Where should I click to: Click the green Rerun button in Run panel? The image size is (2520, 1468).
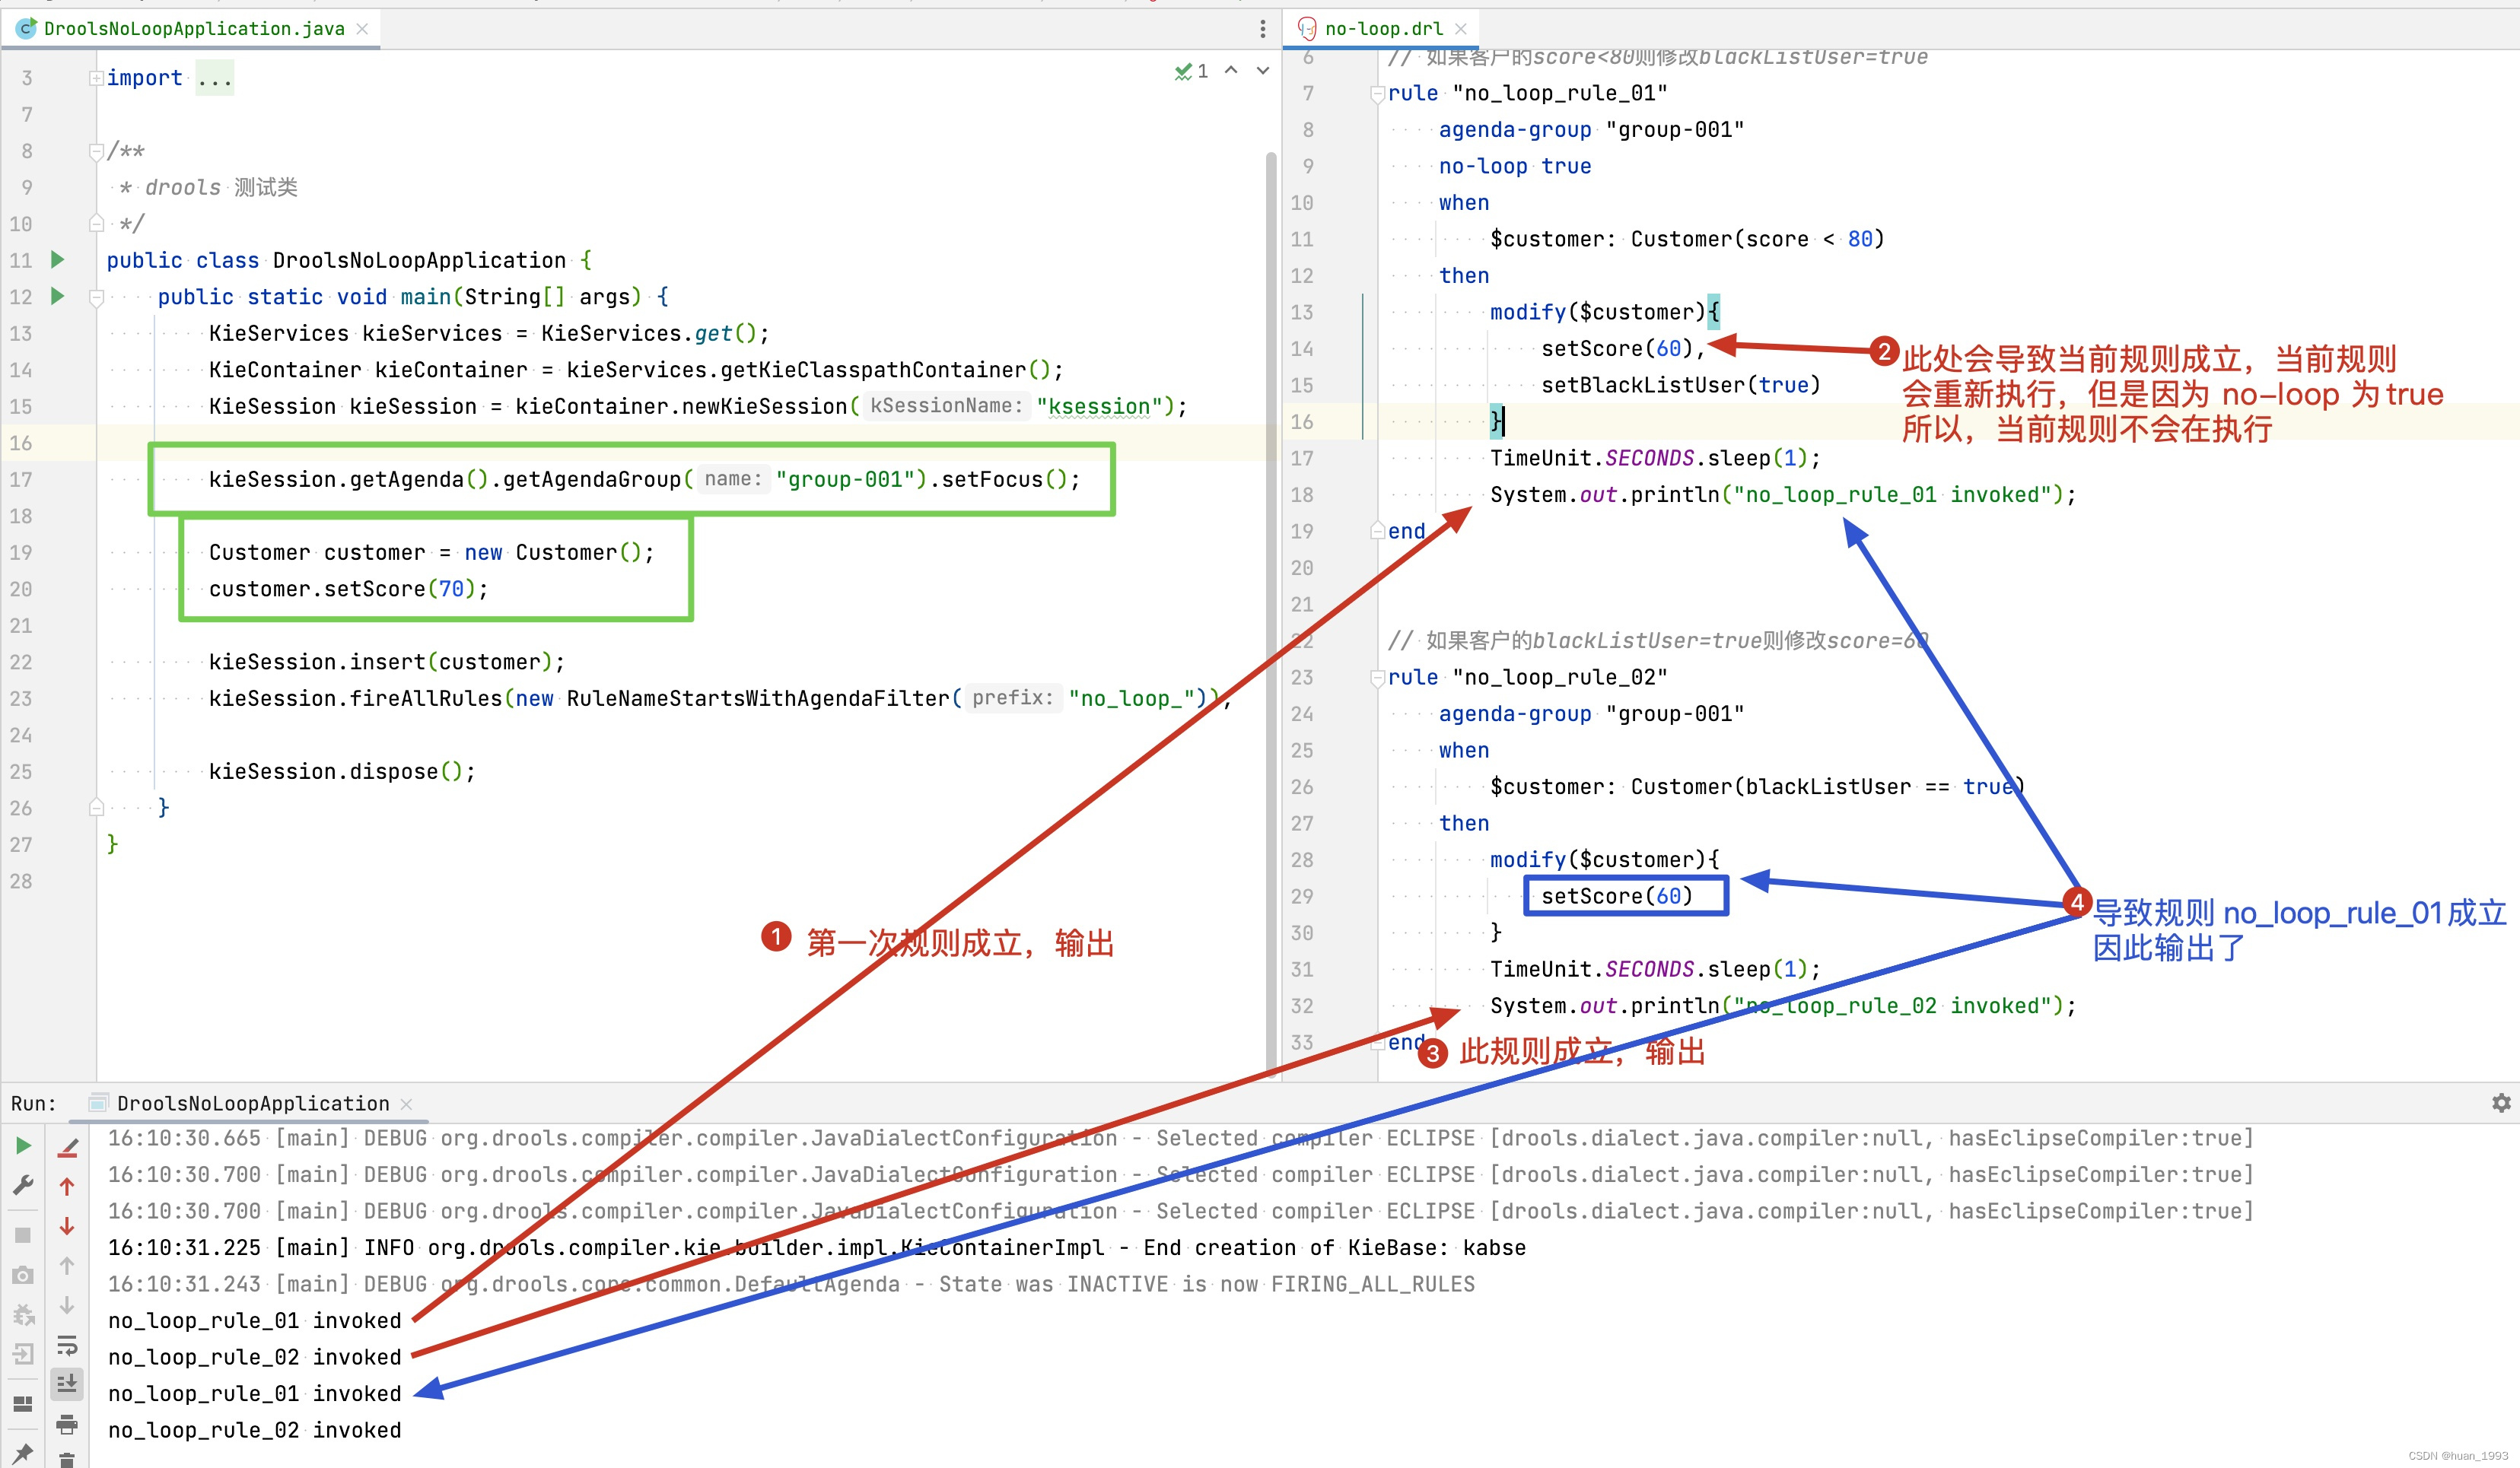[23, 1146]
